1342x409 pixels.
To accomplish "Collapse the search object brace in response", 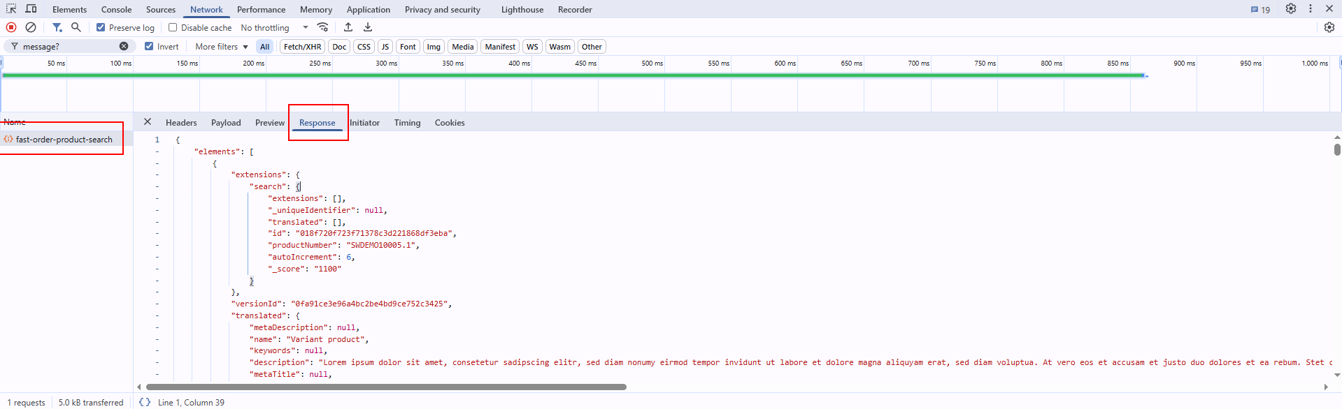I will 298,186.
